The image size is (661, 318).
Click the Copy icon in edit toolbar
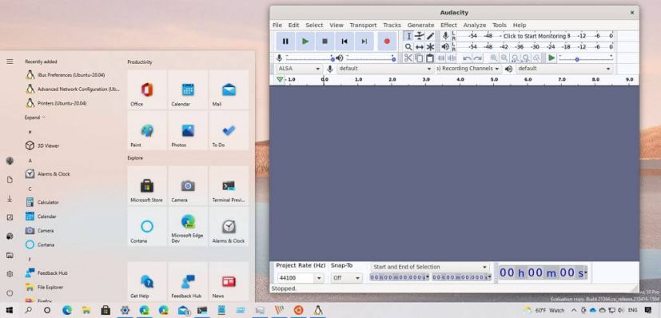click(x=419, y=58)
